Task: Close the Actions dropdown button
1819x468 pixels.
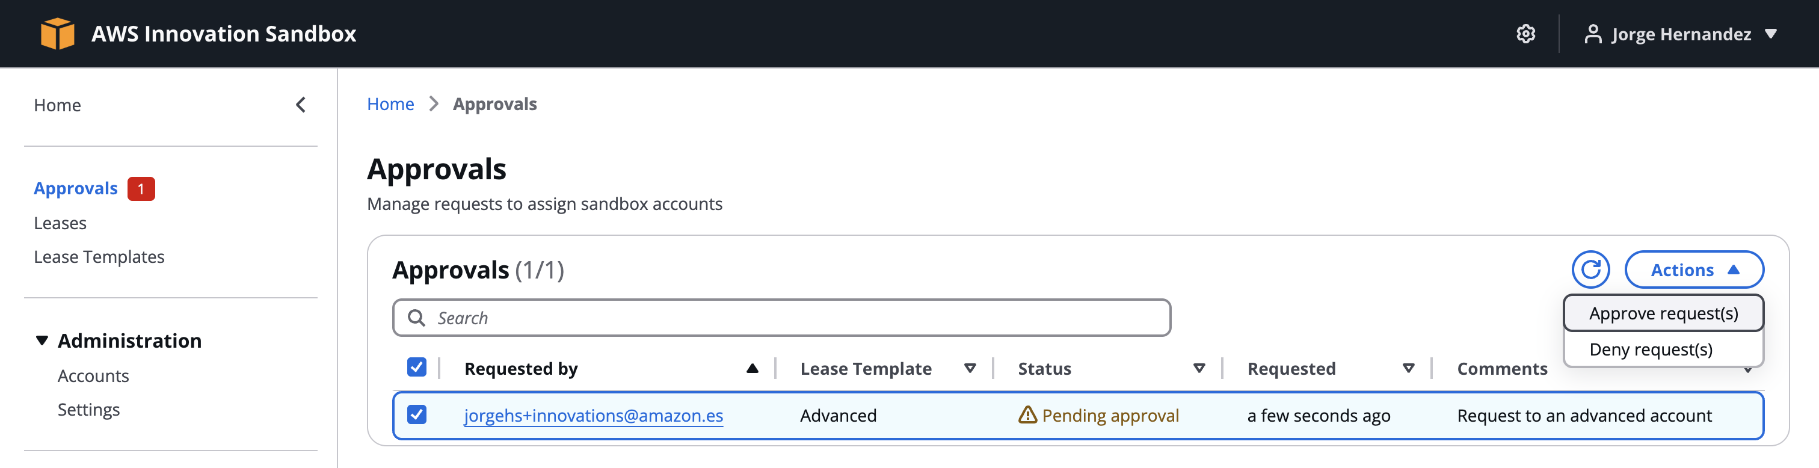Action: [x=1694, y=269]
